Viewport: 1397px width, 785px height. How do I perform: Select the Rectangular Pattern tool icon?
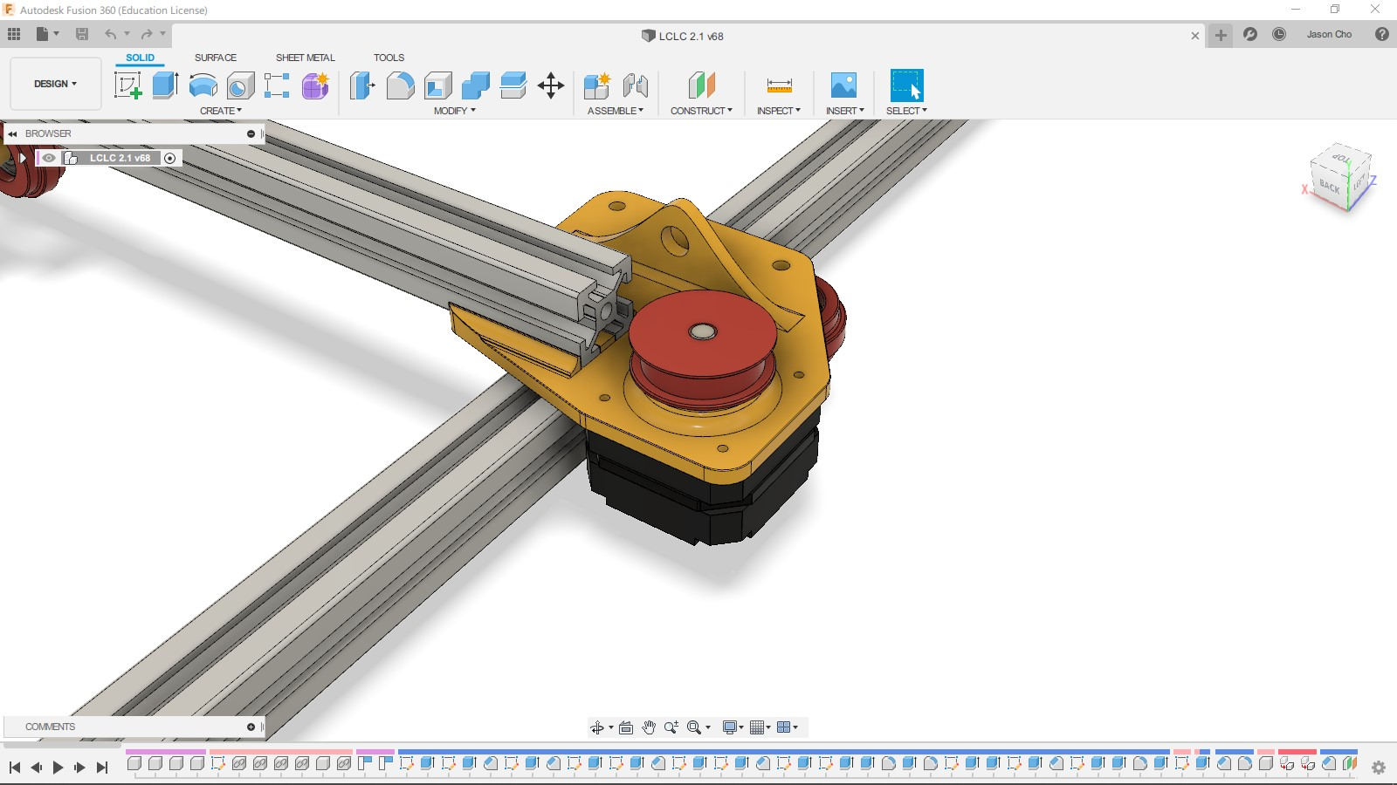coord(277,85)
